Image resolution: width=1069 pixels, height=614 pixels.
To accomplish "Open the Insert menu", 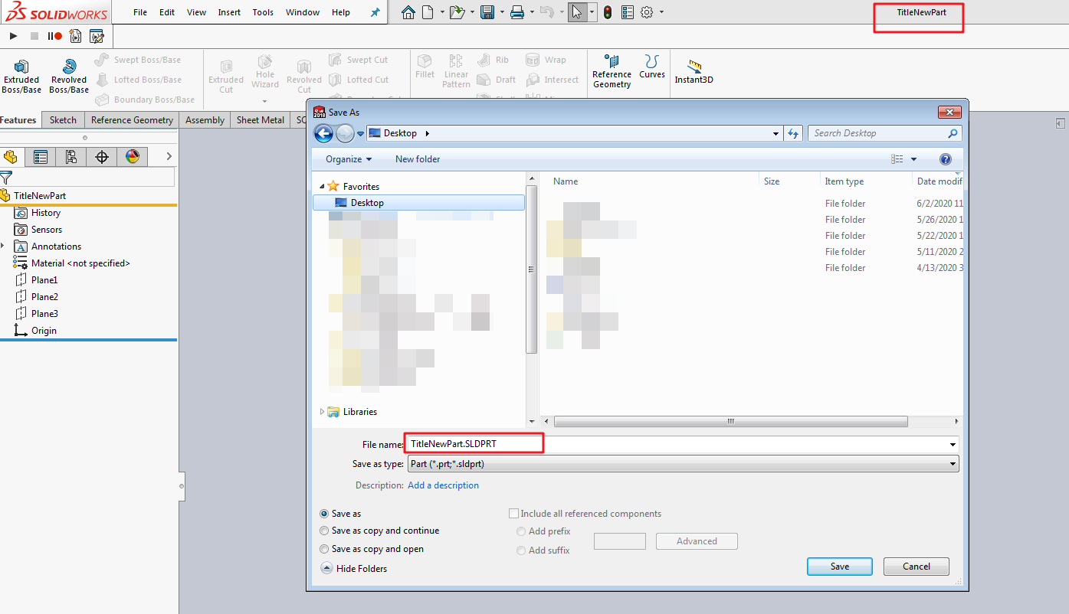I will tap(229, 12).
